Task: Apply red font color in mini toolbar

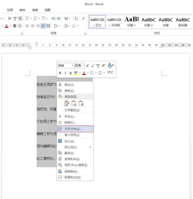Action: [84, 73]
